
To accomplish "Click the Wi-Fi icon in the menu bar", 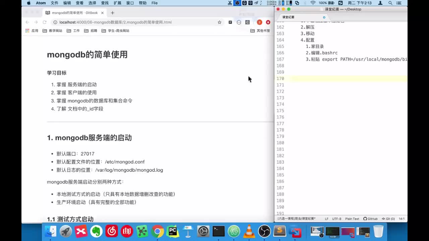I will [x=313, y=3].
